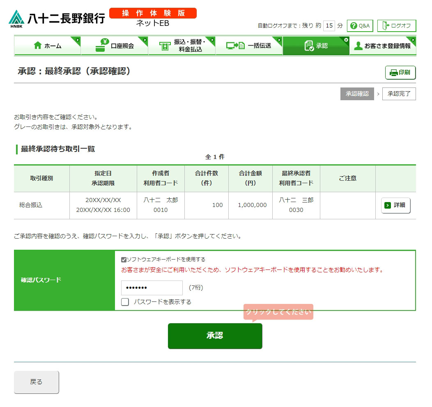432x407 pixels.
Task: Click the クリックしてください tooltip bubble
Action: pyautogui.click(x=278, y=312)
